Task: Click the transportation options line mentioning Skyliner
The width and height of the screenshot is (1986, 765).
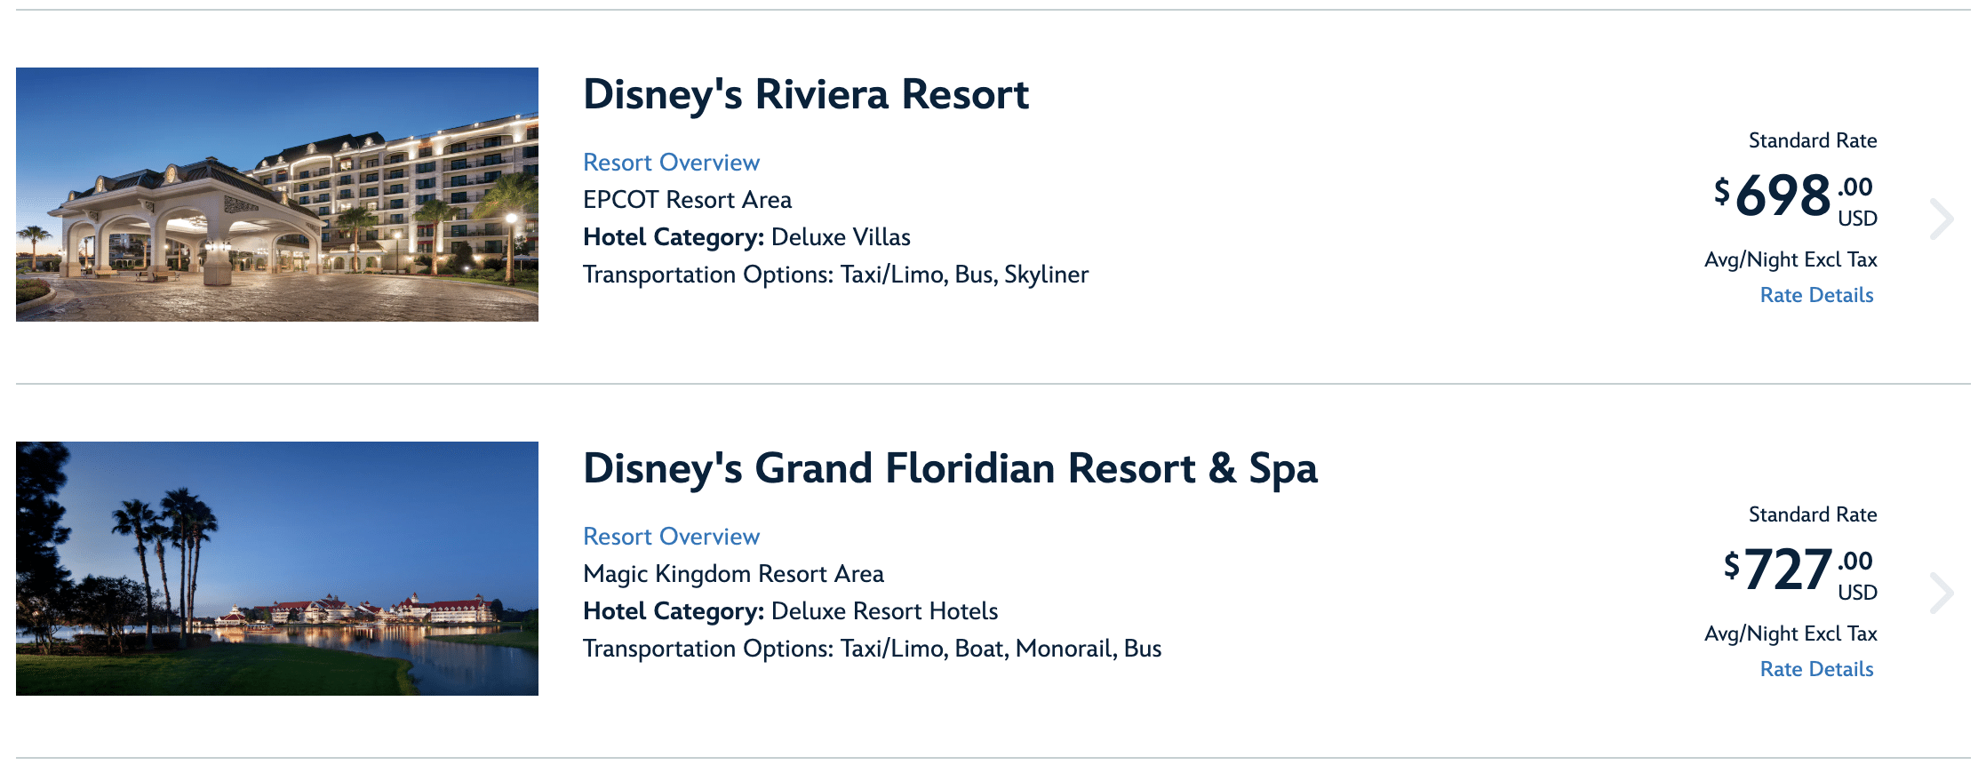Action: tap(835, 275)
